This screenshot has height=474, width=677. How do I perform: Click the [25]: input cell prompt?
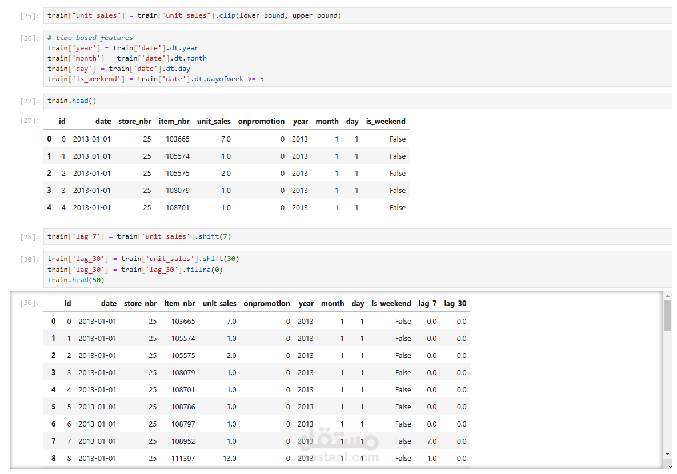pyautogui.click(x=29, y=16)
